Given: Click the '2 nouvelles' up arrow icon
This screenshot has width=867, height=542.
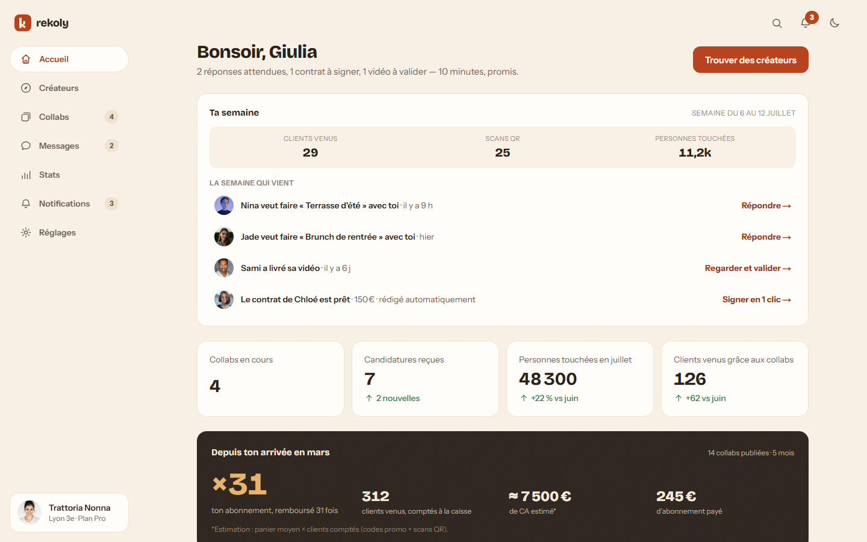Looking at the screenshot, I should click(x=369, y=398).
